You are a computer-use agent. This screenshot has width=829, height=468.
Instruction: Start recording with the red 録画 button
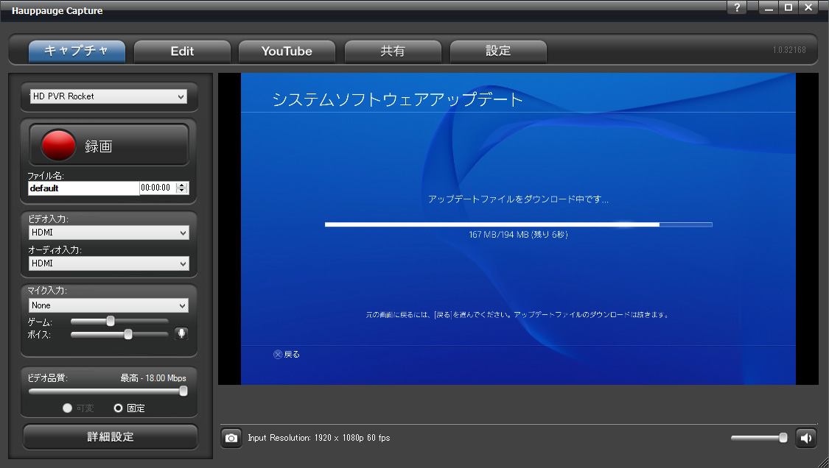click(x=109, y=145)
